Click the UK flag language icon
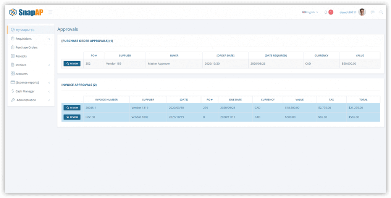 pos(304,12)
